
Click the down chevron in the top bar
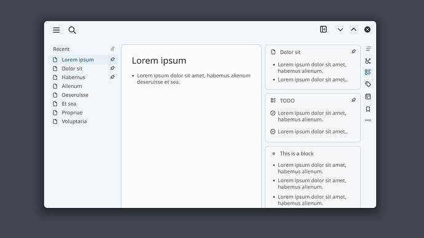340,29
